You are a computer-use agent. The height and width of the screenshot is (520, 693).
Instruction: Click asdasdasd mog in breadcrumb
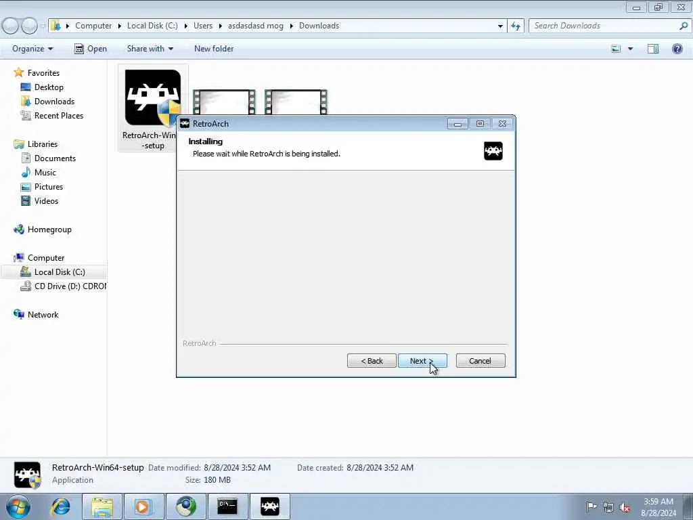255,26
